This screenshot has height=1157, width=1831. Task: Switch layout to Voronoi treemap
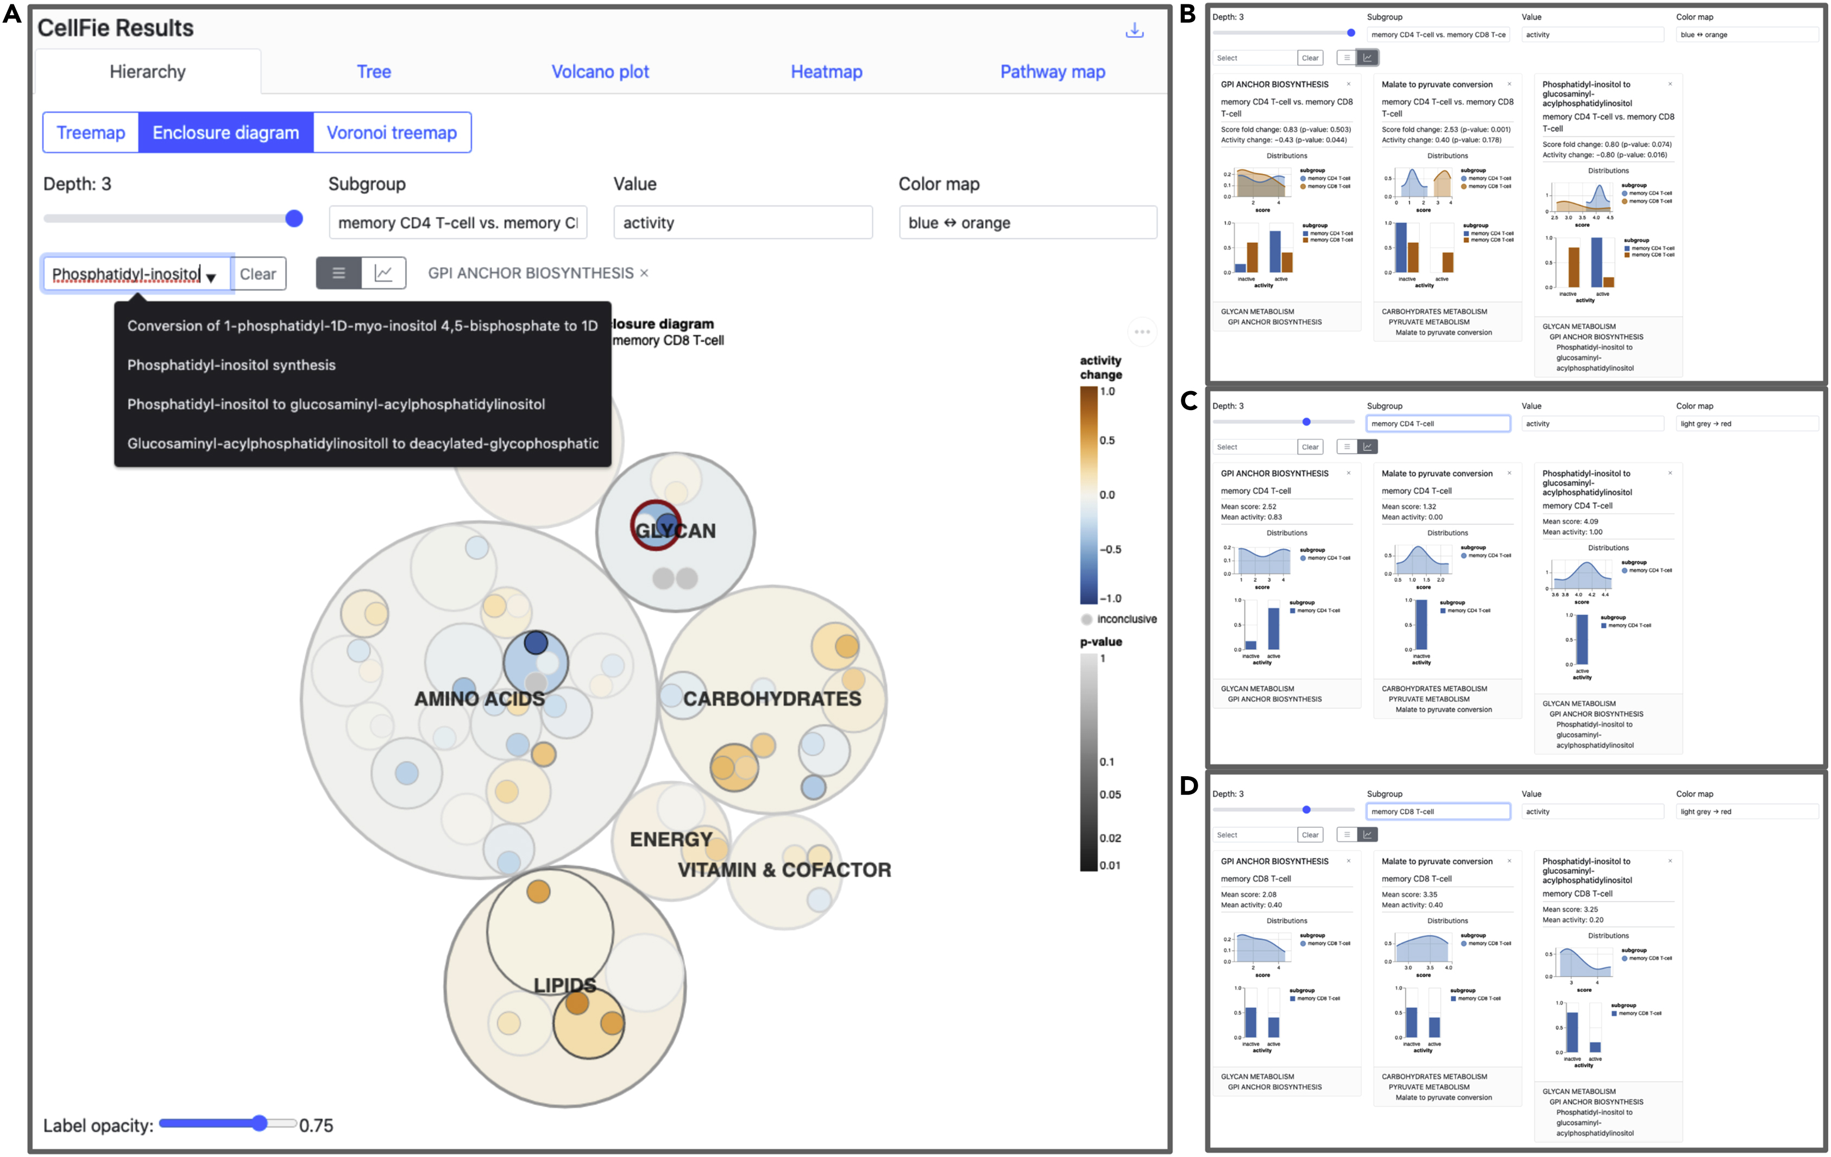[392, 133]
